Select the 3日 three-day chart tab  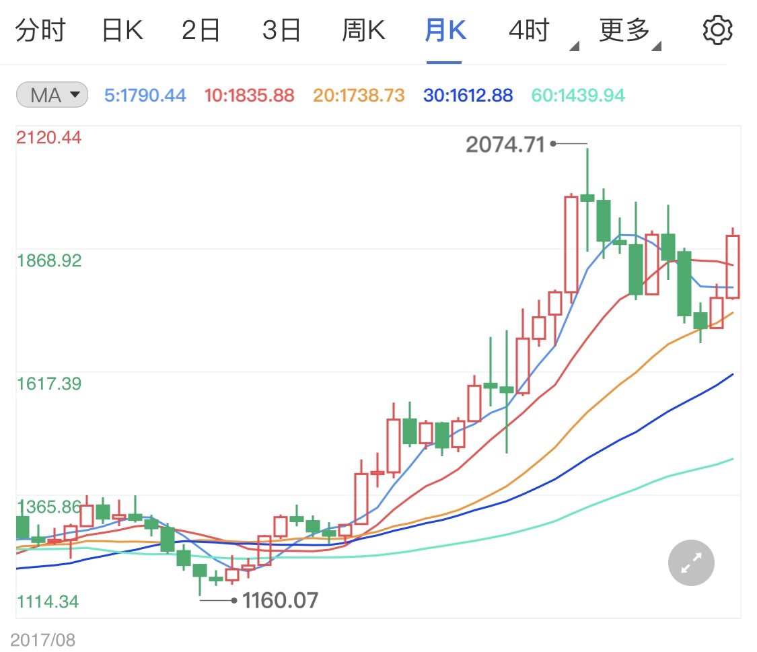tap(281, 29)
